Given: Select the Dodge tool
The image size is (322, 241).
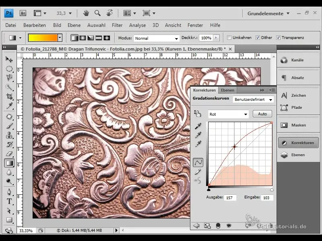Looking at the screenshot, I should (9, 182).
